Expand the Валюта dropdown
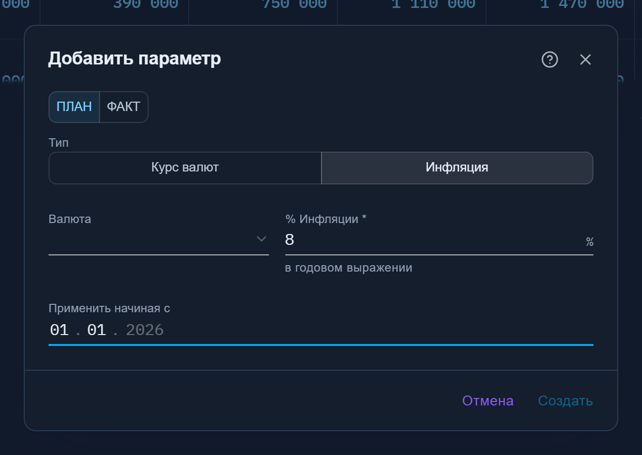The width and height of the screenshot is (642, 455). [x=159, y=239]
